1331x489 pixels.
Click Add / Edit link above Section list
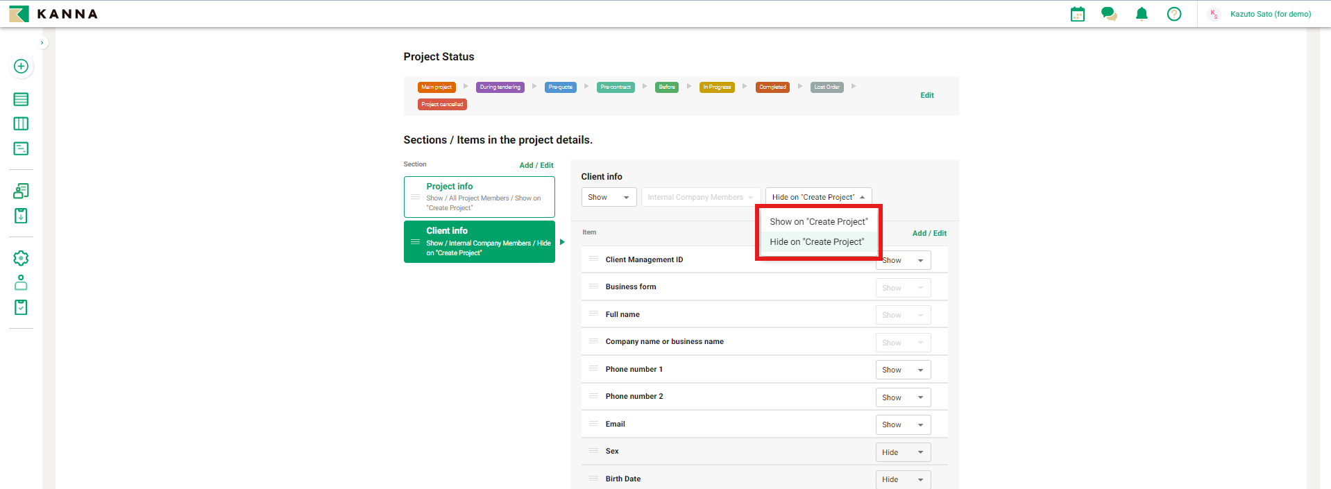click(x=536, y=166)
